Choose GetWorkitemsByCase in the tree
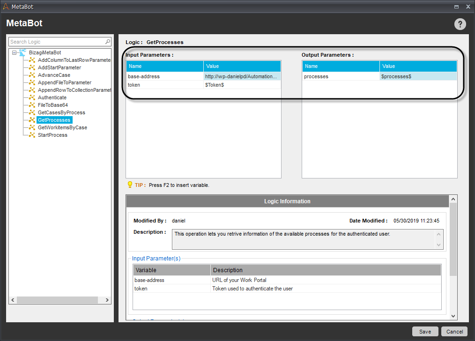Screen dimensions: 475x341 coord(62,127)
